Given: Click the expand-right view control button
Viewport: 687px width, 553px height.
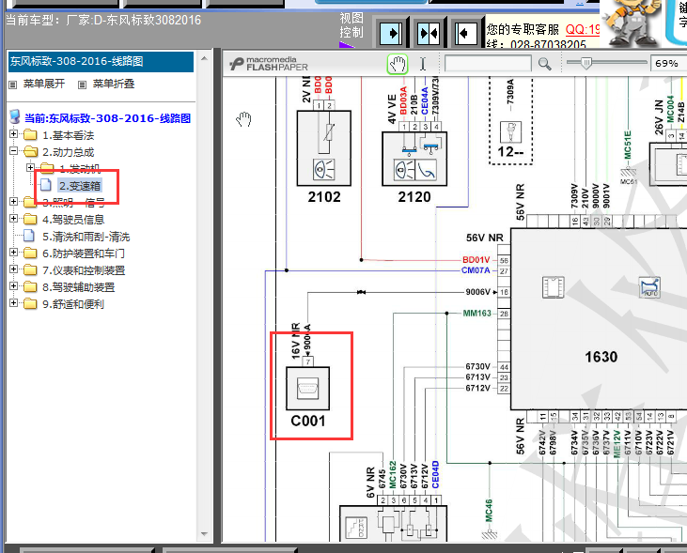Looking at the screenshot, I should (391, 33).
